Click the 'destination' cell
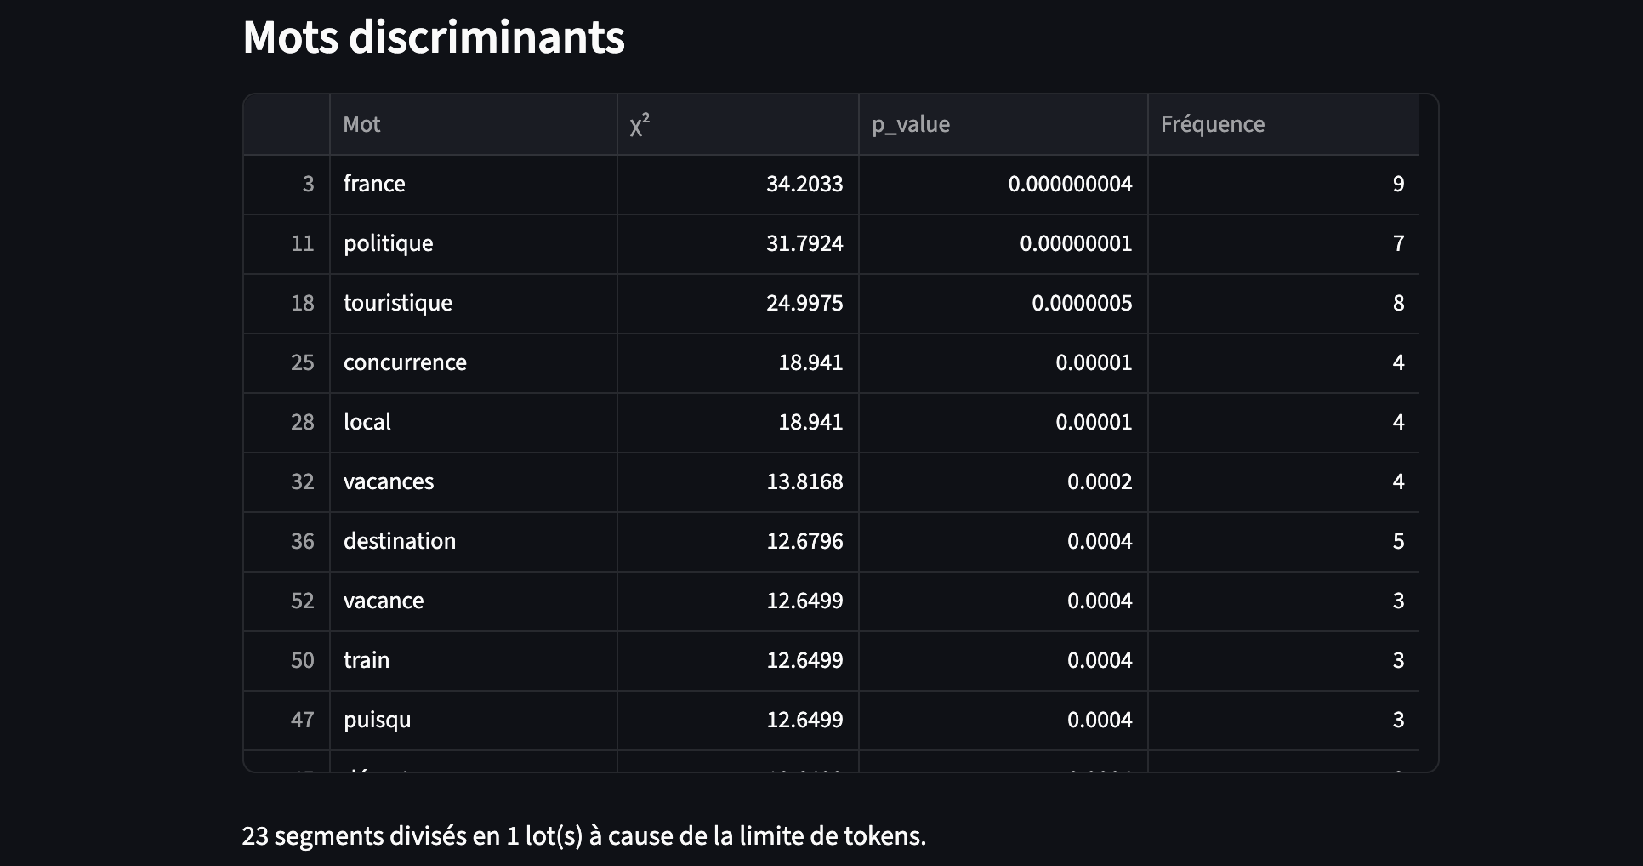Screen dimensions: 1643x866 pos(473,541)
